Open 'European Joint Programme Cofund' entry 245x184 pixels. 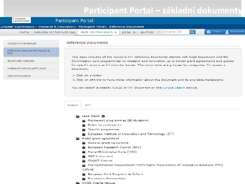tap(115, 174)
